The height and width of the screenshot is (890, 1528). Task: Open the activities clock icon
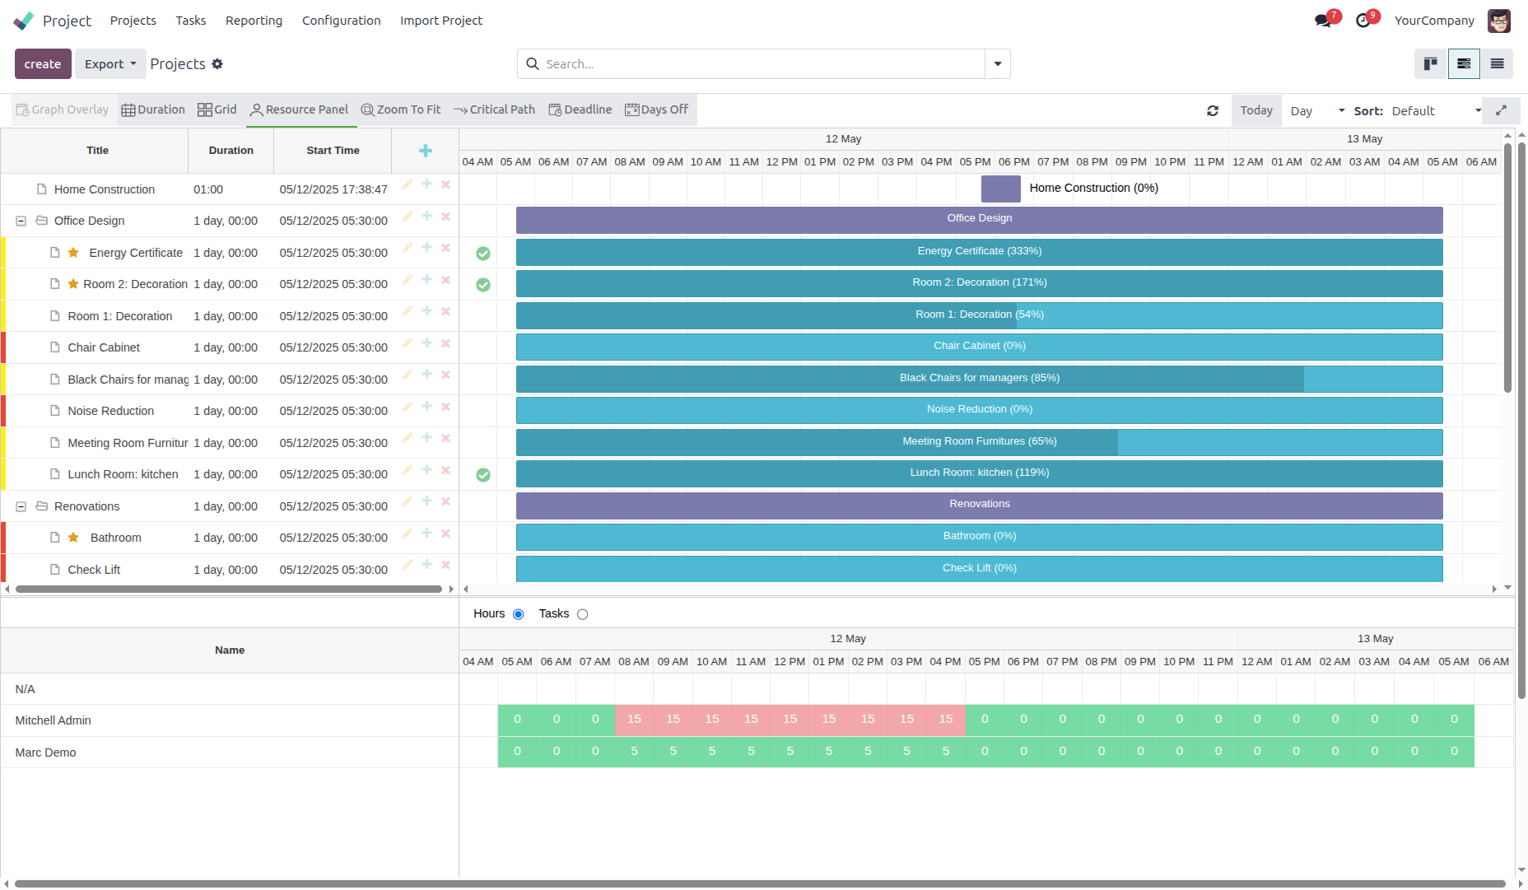1363,21
